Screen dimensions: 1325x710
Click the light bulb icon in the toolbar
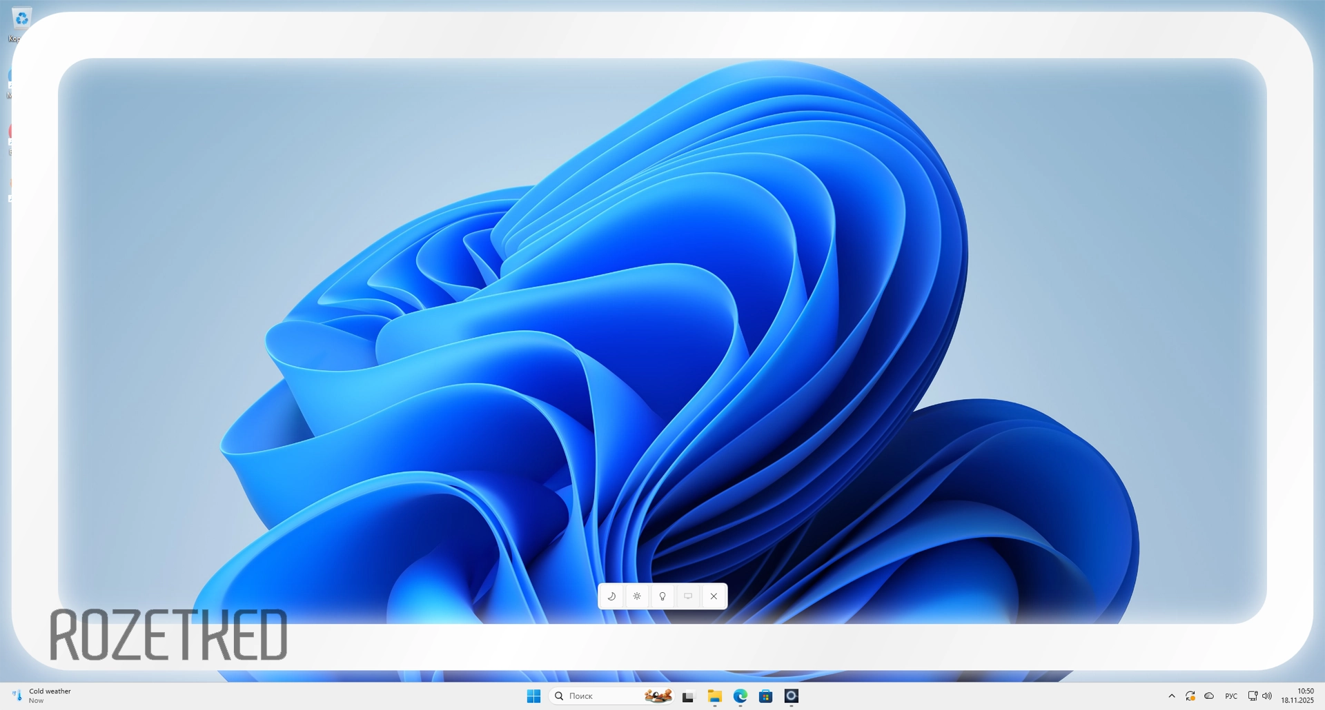(662, 596)
